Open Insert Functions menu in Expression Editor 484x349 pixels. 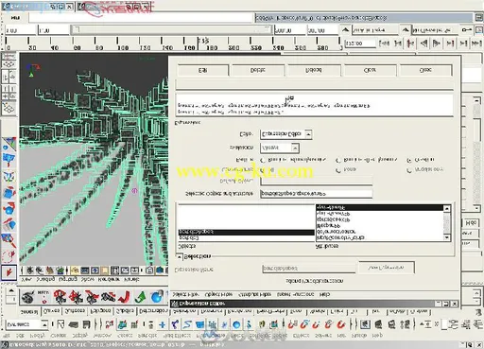(296, 294)
